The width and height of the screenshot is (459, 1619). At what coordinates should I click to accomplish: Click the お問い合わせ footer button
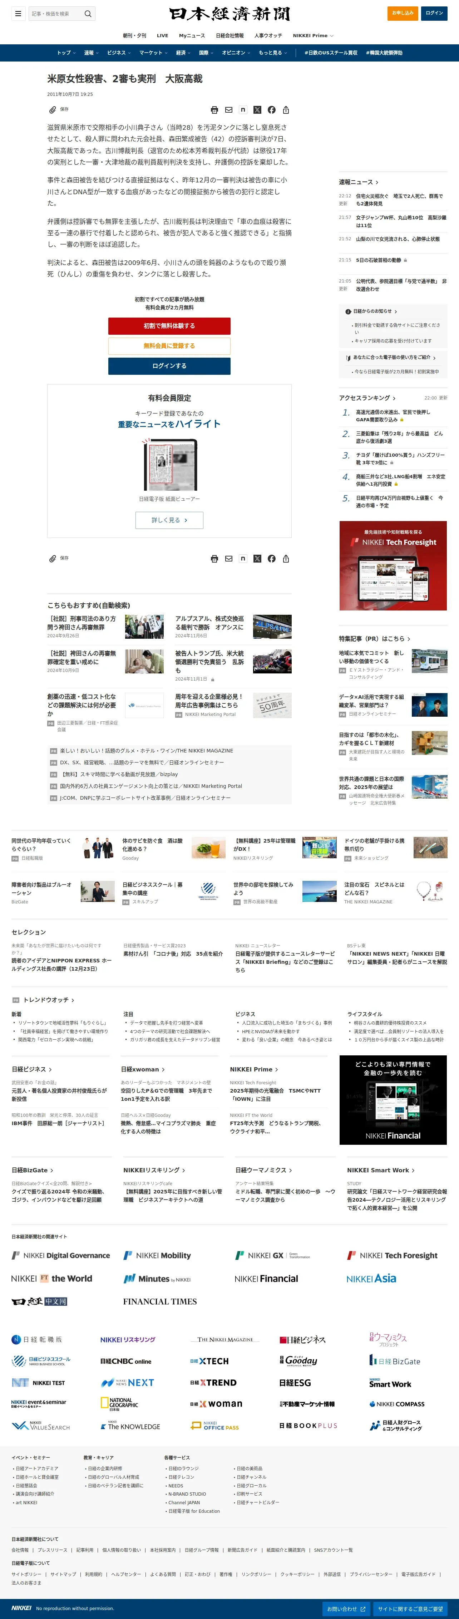pyautogui.click(x=346, y=1609)
